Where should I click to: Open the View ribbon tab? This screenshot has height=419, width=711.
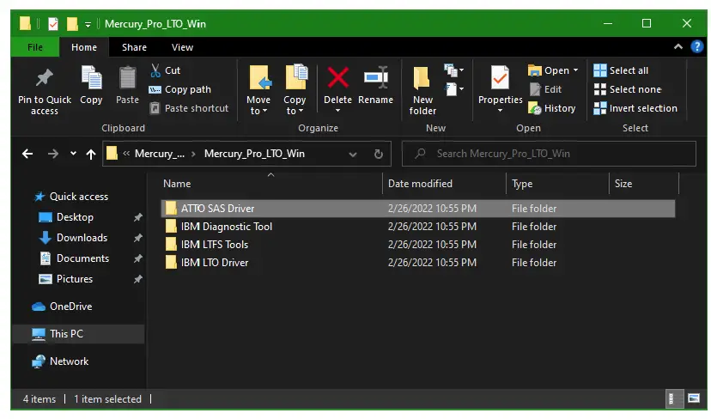pyautogui.click(x=182, y=47)
